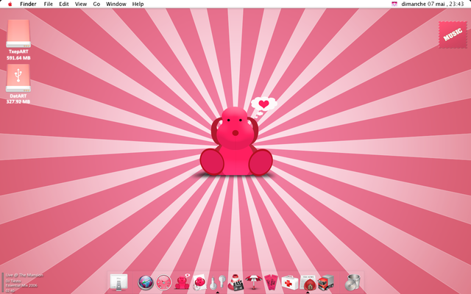This screenshot has height=294, width=471.
Task: Click the 'DJ Tiësto' artist text
Action: [13, 281]
